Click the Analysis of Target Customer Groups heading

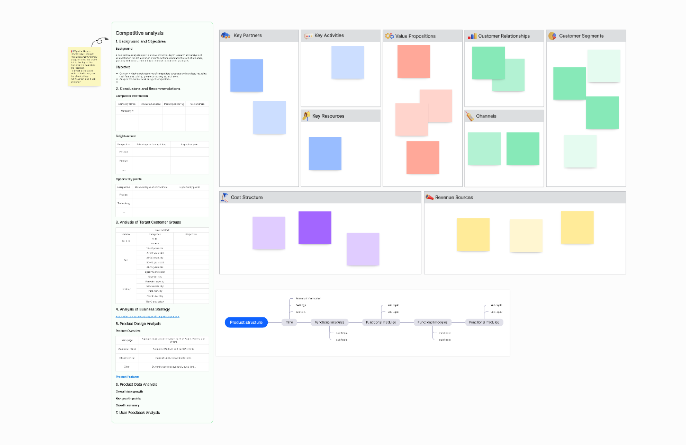coord(148,222)
